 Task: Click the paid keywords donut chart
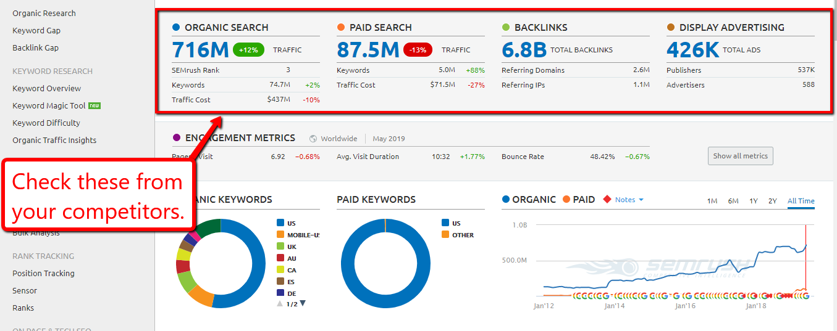tap(385, 263)
